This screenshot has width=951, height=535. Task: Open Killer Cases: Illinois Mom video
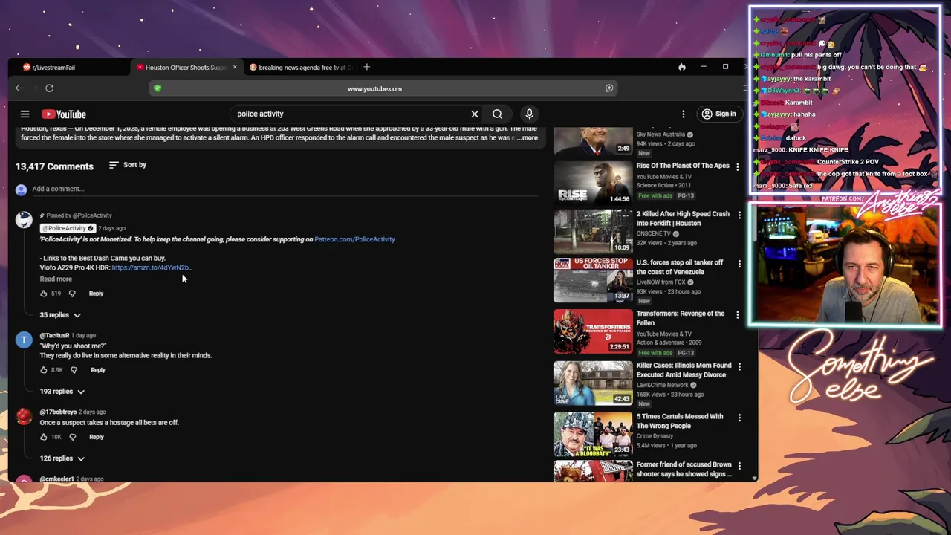point(593,383)
